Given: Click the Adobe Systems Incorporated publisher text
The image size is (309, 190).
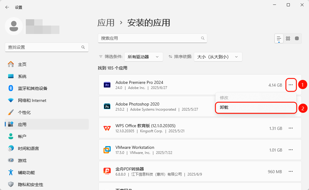Looking at the screenshot, I should 153,109.
